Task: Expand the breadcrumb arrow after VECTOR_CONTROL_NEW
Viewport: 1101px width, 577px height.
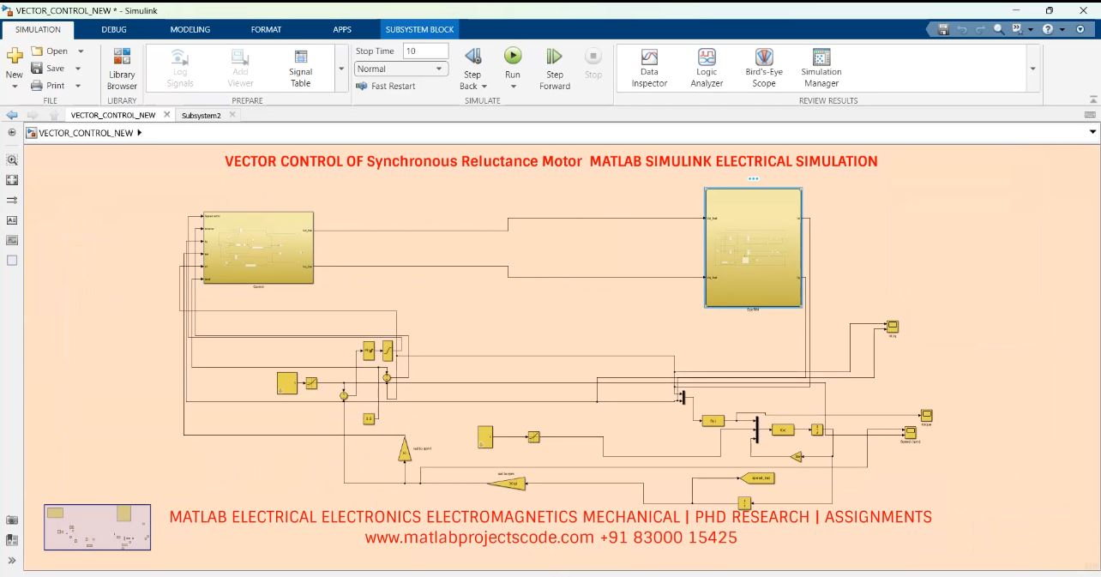Action: pyautogui.click(x=139, y=133)
